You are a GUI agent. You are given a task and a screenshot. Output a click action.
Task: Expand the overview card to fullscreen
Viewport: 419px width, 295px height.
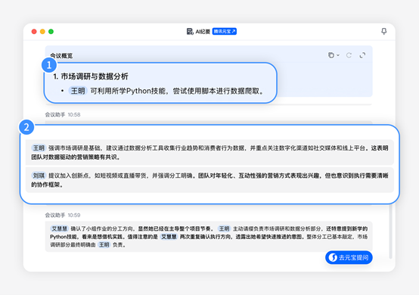(362, 55)
